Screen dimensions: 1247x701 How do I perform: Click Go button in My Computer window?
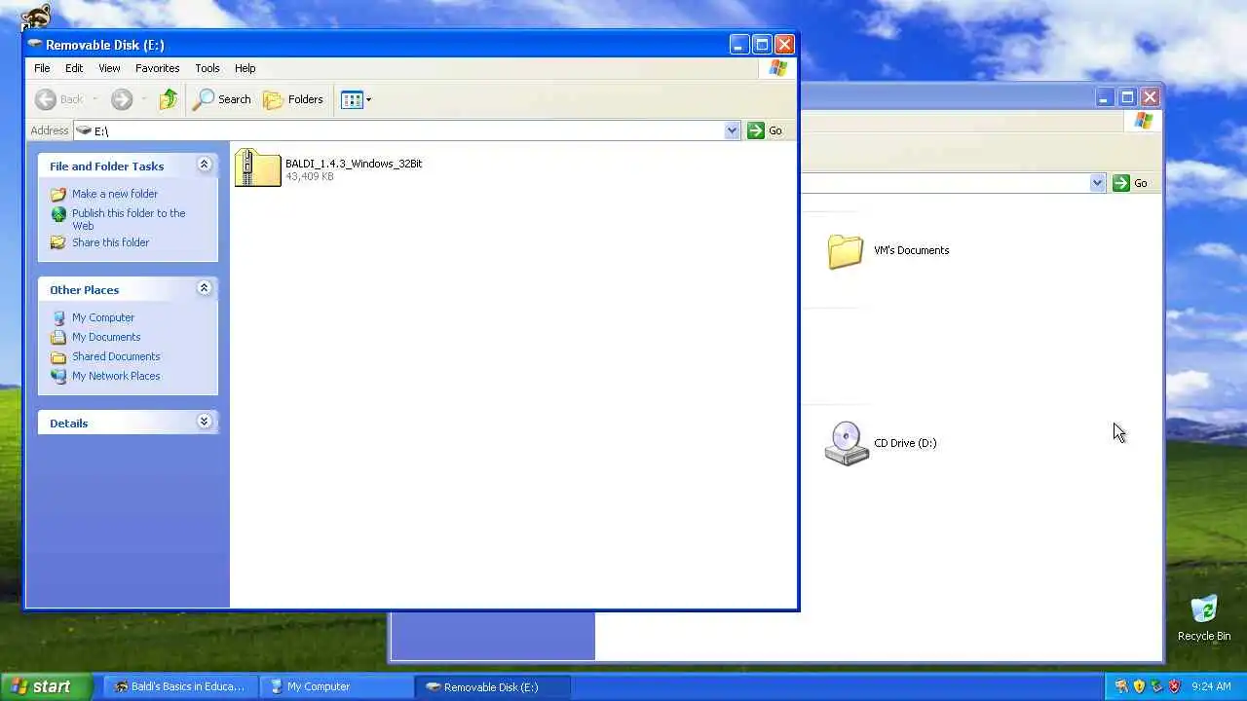(x=1131, y=183)
